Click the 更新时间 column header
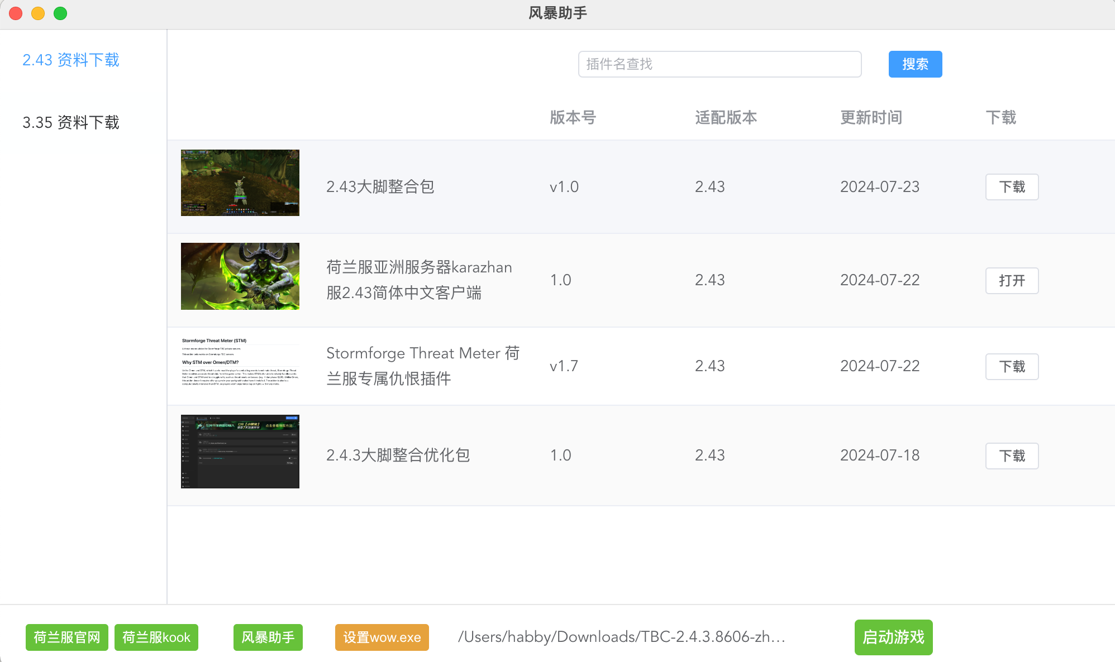The height and width of the screenshot is (662, 1115). pos(871,117)
